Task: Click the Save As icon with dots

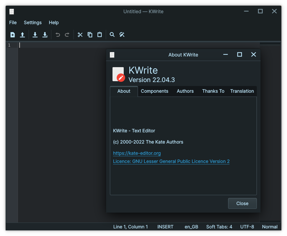Action: pyautogui.click(x=45, y=35)
